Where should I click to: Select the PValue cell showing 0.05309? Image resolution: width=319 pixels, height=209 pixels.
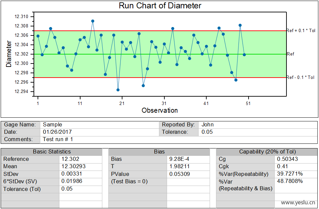coord(180,174)
